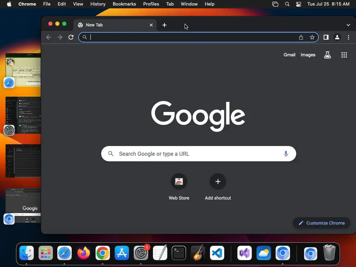The image size is (356, 267).
Task: Open Search Labs flask icon
Action: click(x=327, y=55)
